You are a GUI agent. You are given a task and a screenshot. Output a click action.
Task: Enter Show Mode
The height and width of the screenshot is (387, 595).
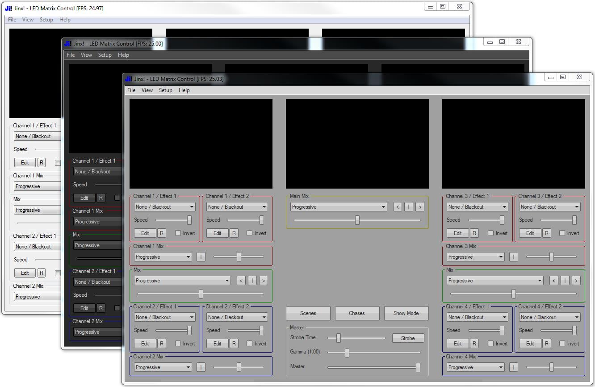point(406,313)
